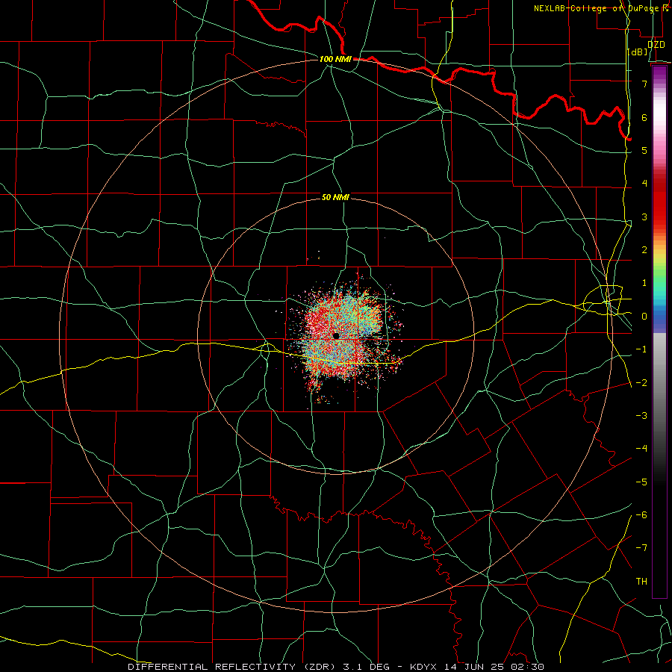Click the DZD dB legend title
The image size is (672, 672).
coord(647,48)
